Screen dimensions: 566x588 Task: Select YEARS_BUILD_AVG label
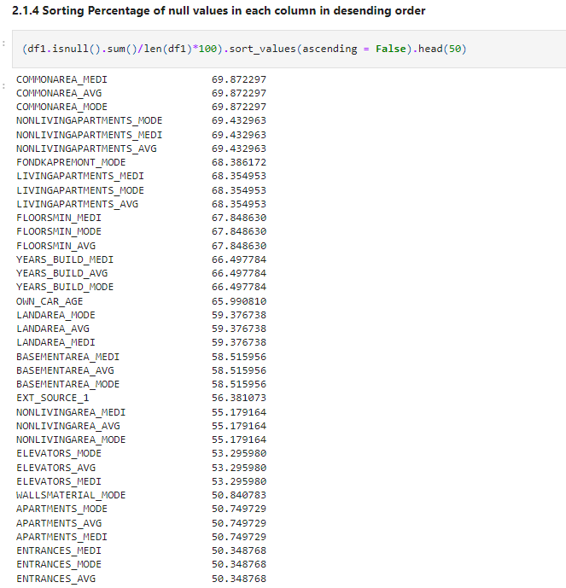tap(61, 273)
